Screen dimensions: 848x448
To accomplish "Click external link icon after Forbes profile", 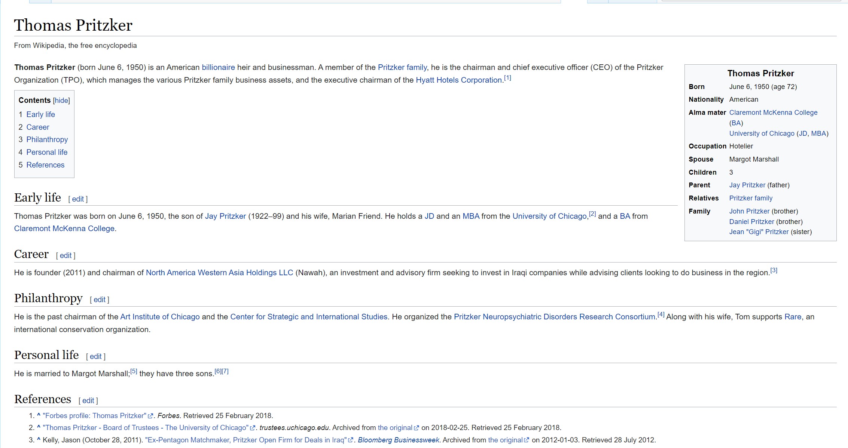I will (150, 416).
